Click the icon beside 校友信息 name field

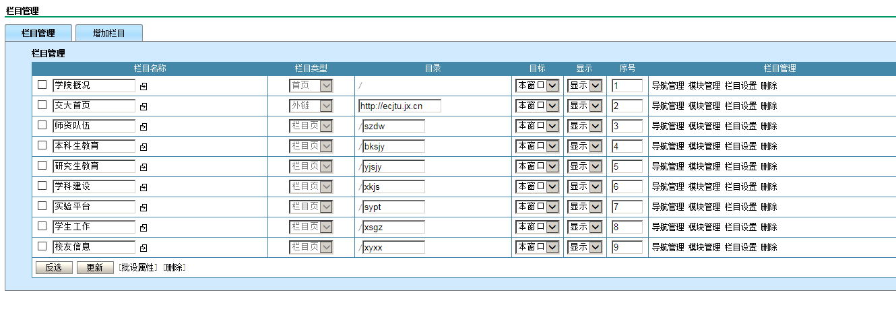click(x=143, y=248)
